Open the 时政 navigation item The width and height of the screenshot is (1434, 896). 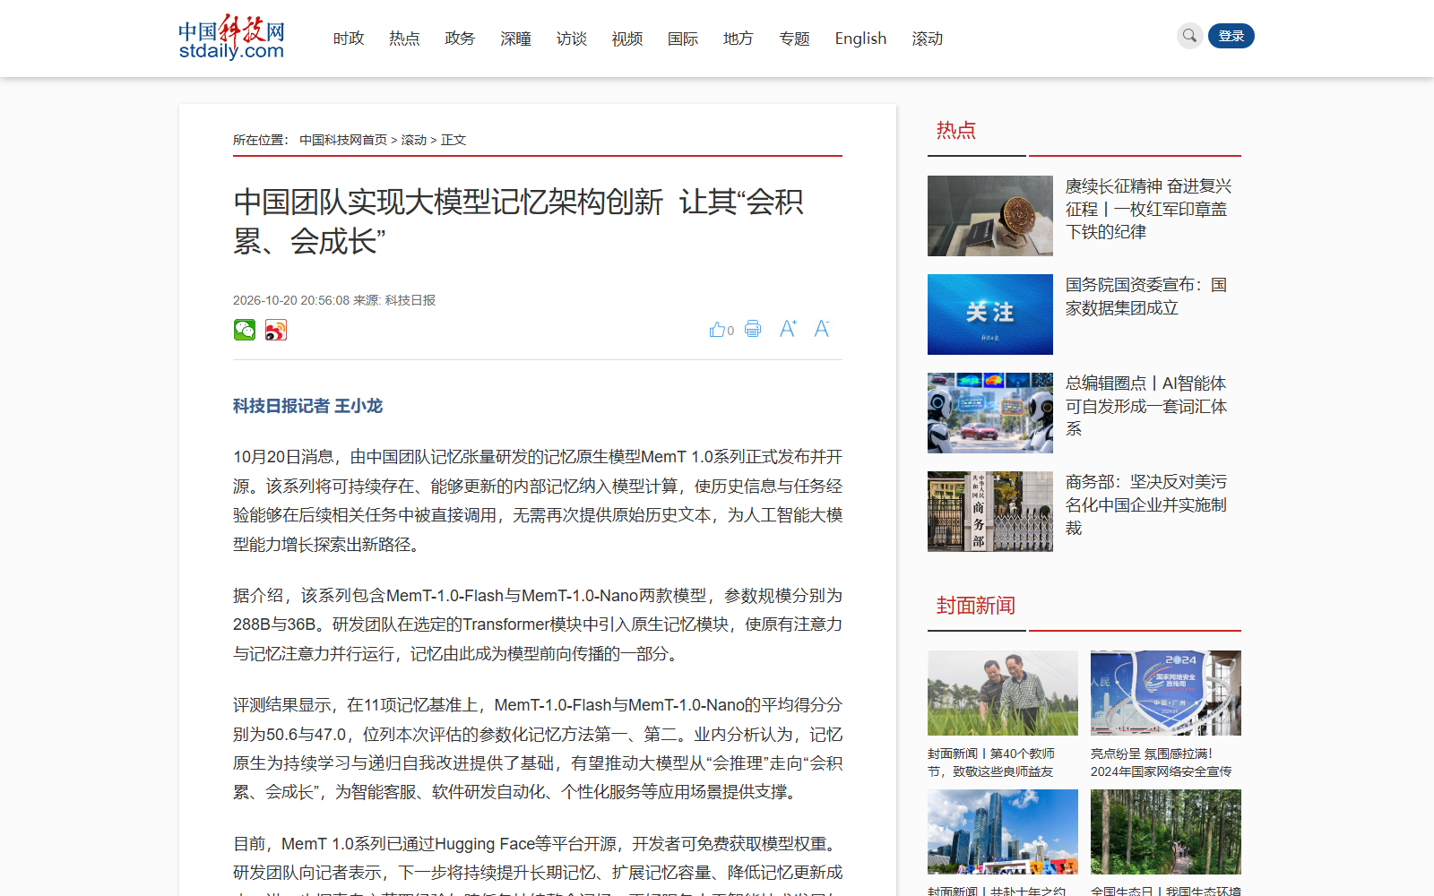pyautogui.click(x=349, y=39)
